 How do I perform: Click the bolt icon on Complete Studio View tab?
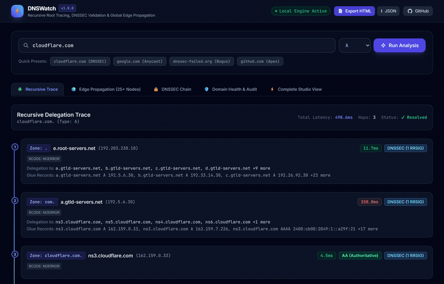[272, 89]
